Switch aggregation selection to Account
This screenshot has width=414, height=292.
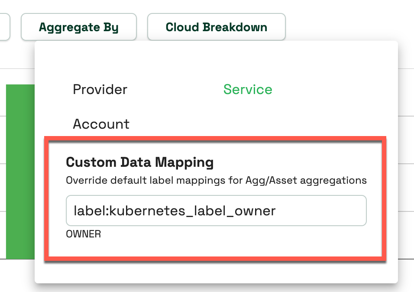tap(101, 124)
